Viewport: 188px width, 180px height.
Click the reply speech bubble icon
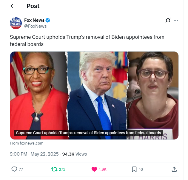(14, 169)
